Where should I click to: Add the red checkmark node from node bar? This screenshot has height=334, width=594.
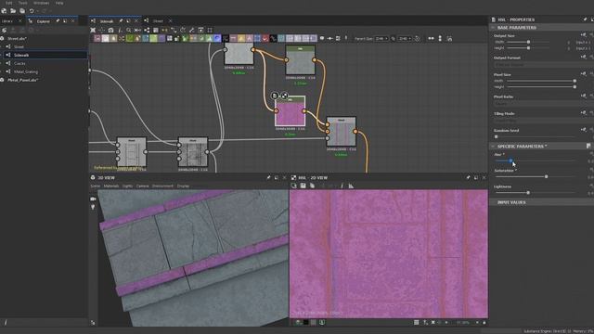[x=265, y=38]
